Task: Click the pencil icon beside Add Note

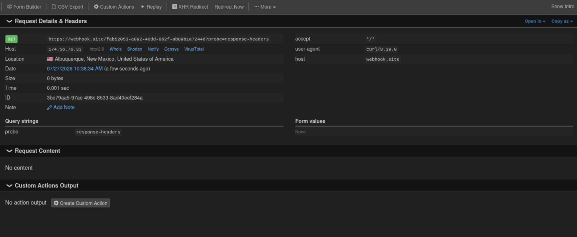Action: 49,108
